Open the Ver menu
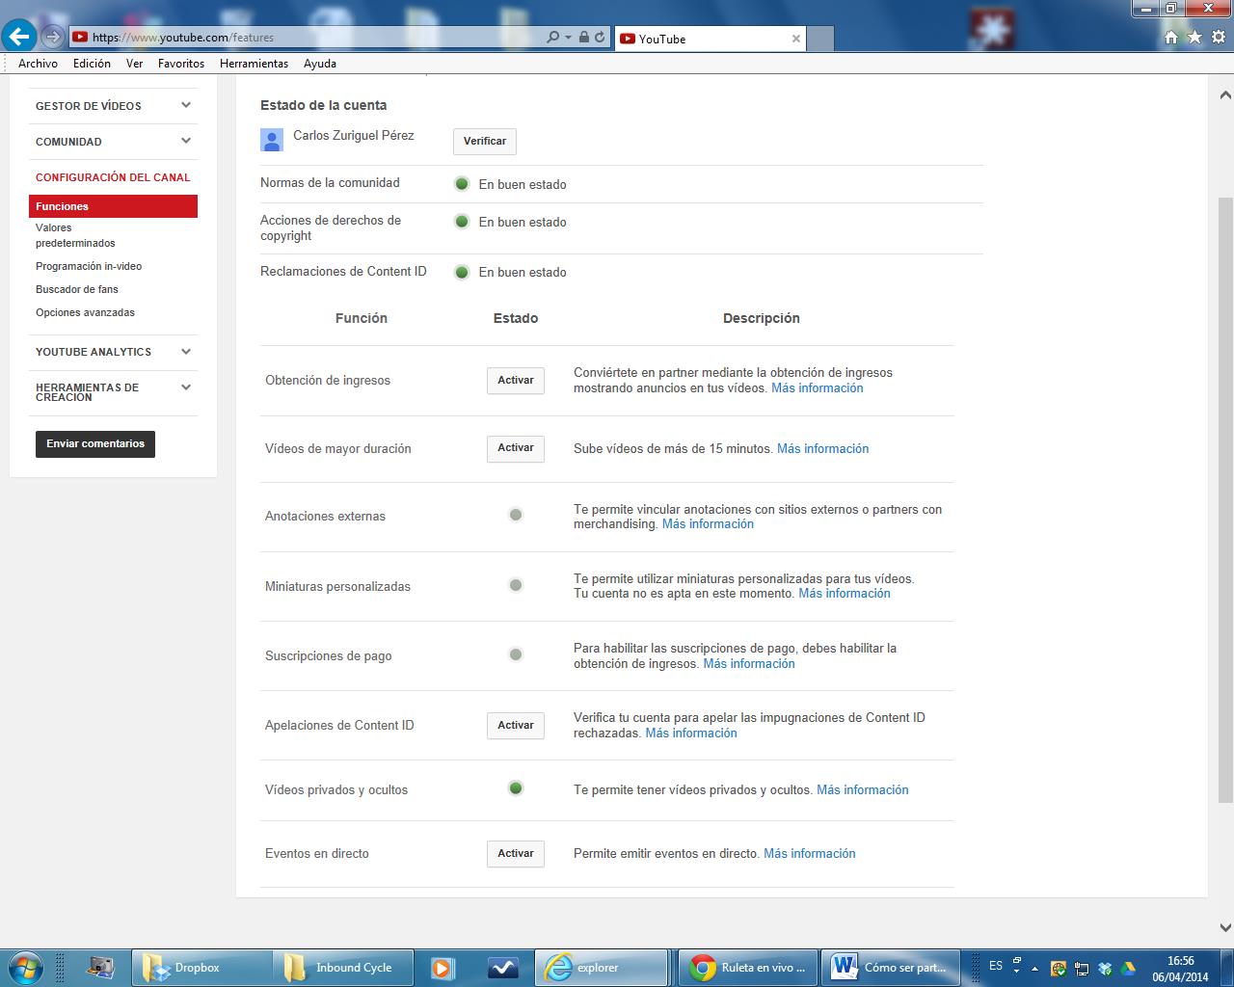The image size is (1234, 987). point(134,64)
